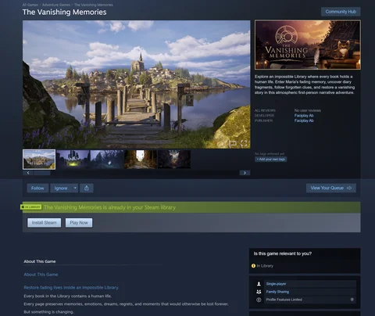This screenshot has width=375, height=316.
Task: Toggle fullscreen on the main screenshot
Action: point(244,143)
